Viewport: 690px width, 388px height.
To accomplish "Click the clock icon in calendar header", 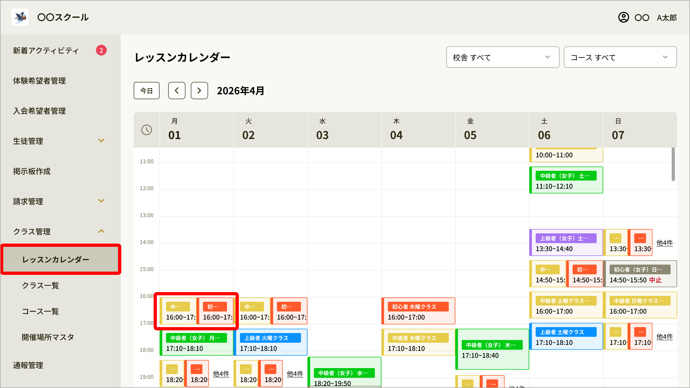I will point(147,130).
